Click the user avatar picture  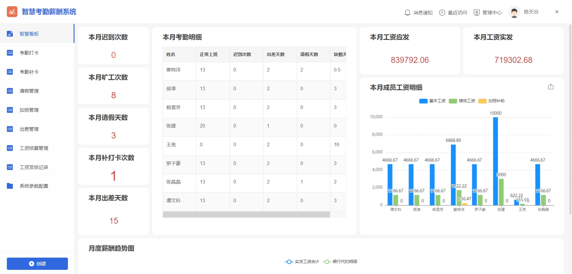click(514, 12)
